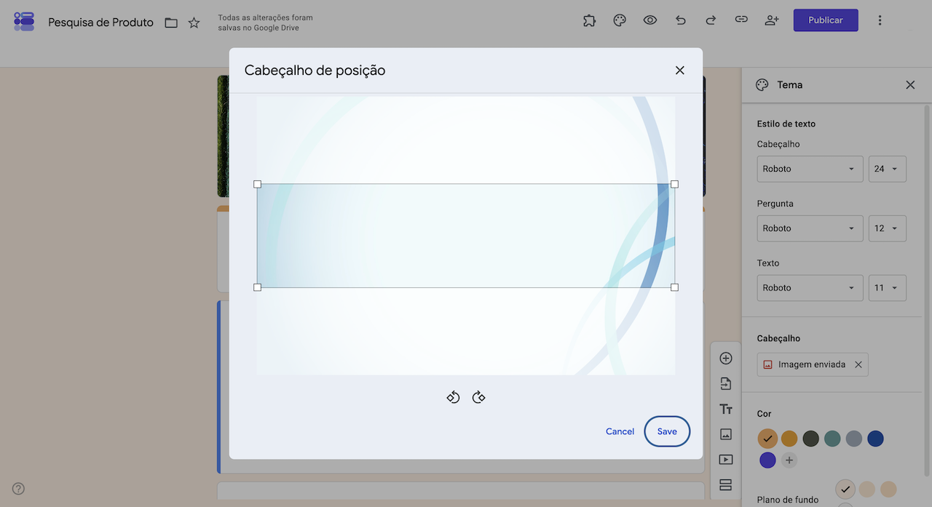Undo the last change
This screenshot has height=507, width=932.
coord(681,20)
